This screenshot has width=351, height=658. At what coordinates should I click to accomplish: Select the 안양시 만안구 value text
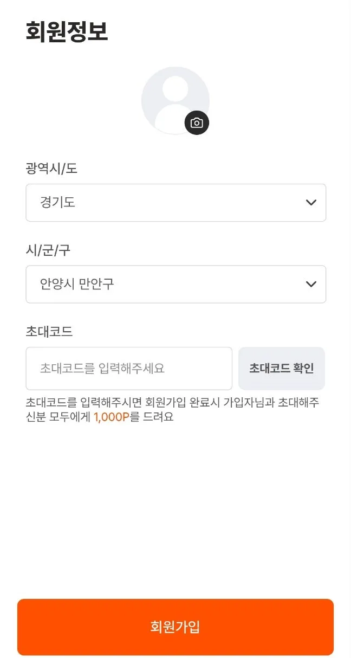click(77, 284)
